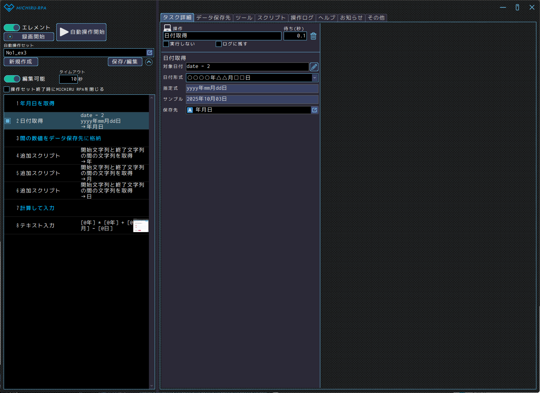Collapse the panel using the circled up-chevron
This screenshot has height=393, width=540.
[149, 62]
